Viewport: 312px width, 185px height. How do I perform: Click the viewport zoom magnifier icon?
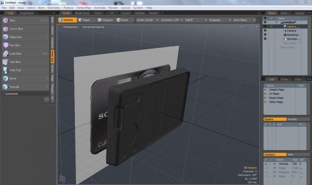252,27
